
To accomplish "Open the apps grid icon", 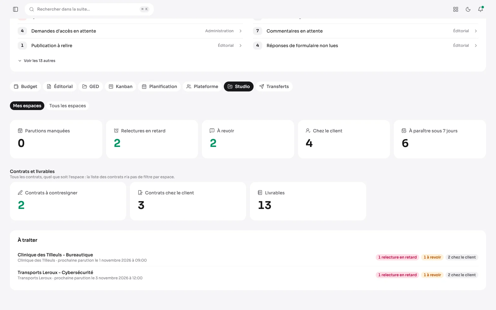I will (x=456, y=9).
